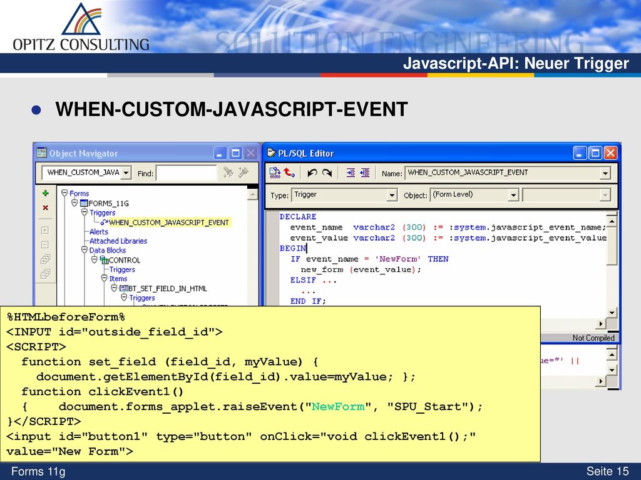Maximize the Object Navigator window
The image size is (641, 480).
click(235, 154)
